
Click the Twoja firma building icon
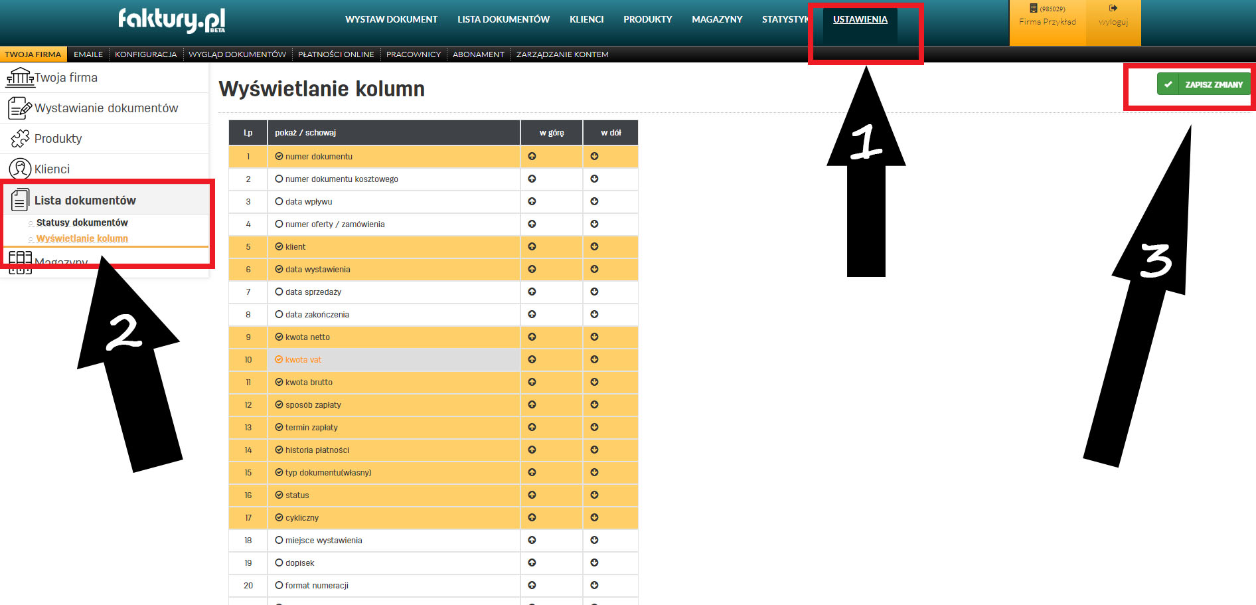[x=20, y=78]
